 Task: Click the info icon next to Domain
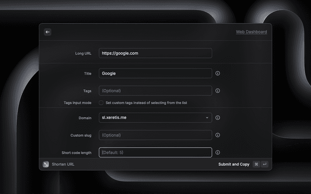[x=218, y=117]
